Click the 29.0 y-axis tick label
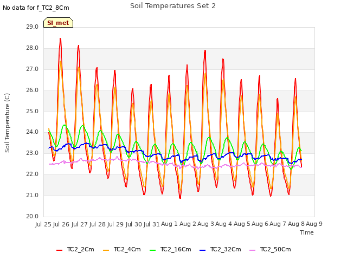The height and width of the screenshot is (260, 347). click(x=33, y=27)
